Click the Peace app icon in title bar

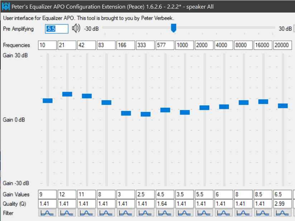6,6
